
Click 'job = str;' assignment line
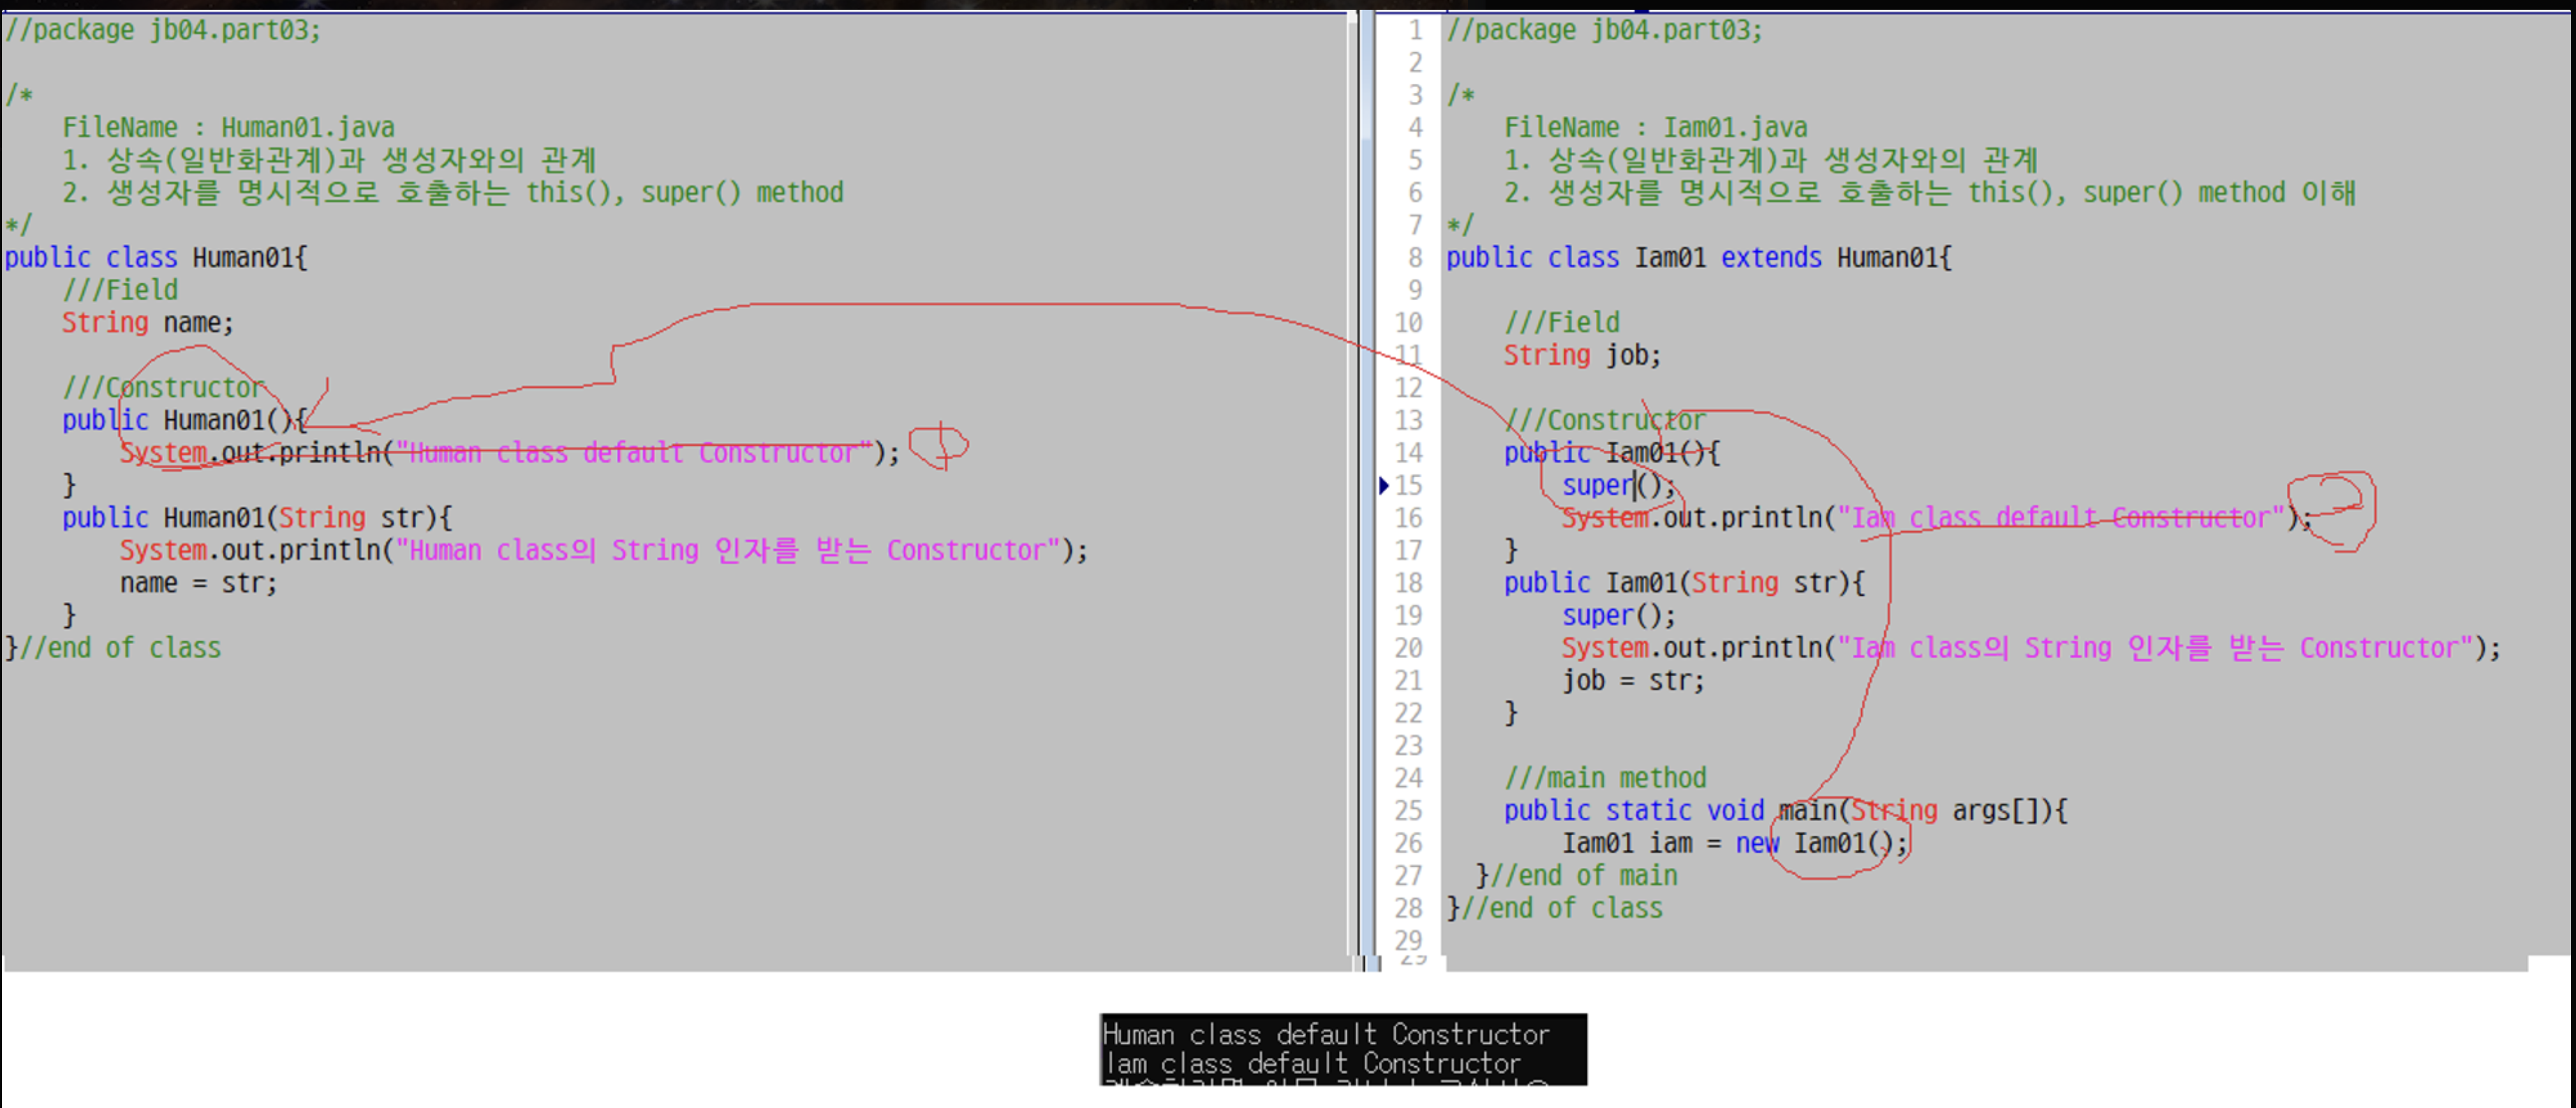click(x=1632, y=680)
